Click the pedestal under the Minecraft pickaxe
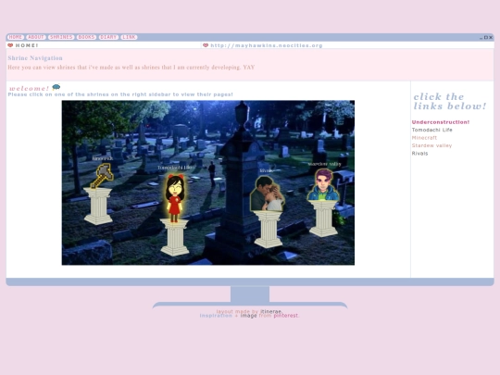The height and width of the screenshot is (375, 500). tap(98, 206)
